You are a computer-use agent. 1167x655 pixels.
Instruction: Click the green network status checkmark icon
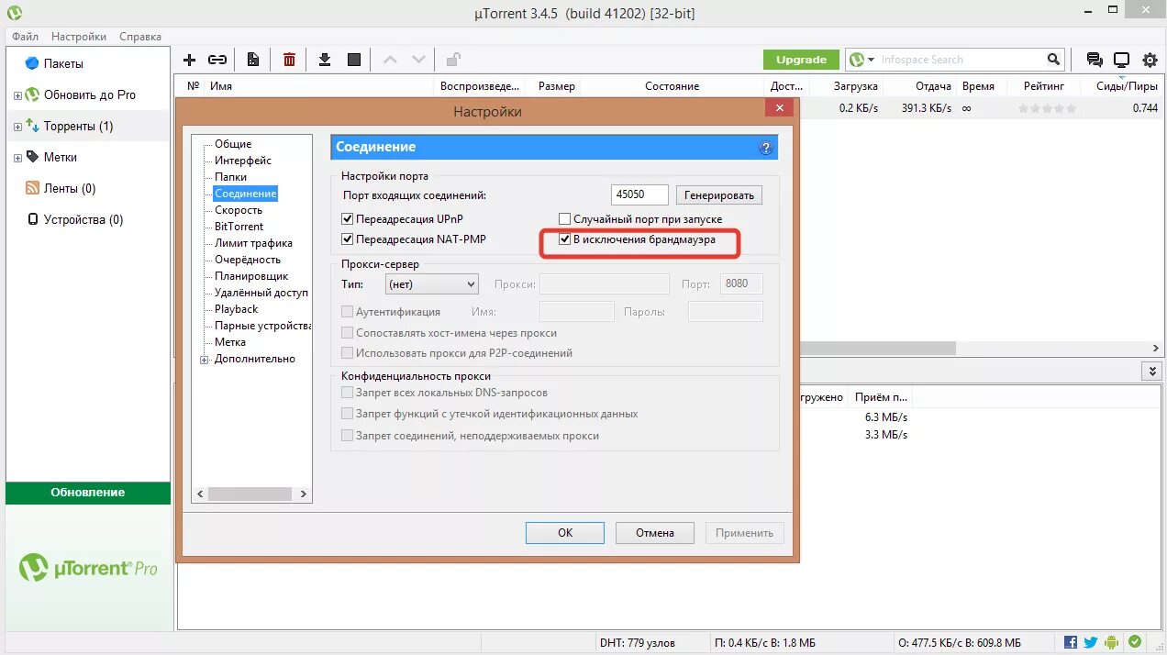click(x=1135, y=642)
